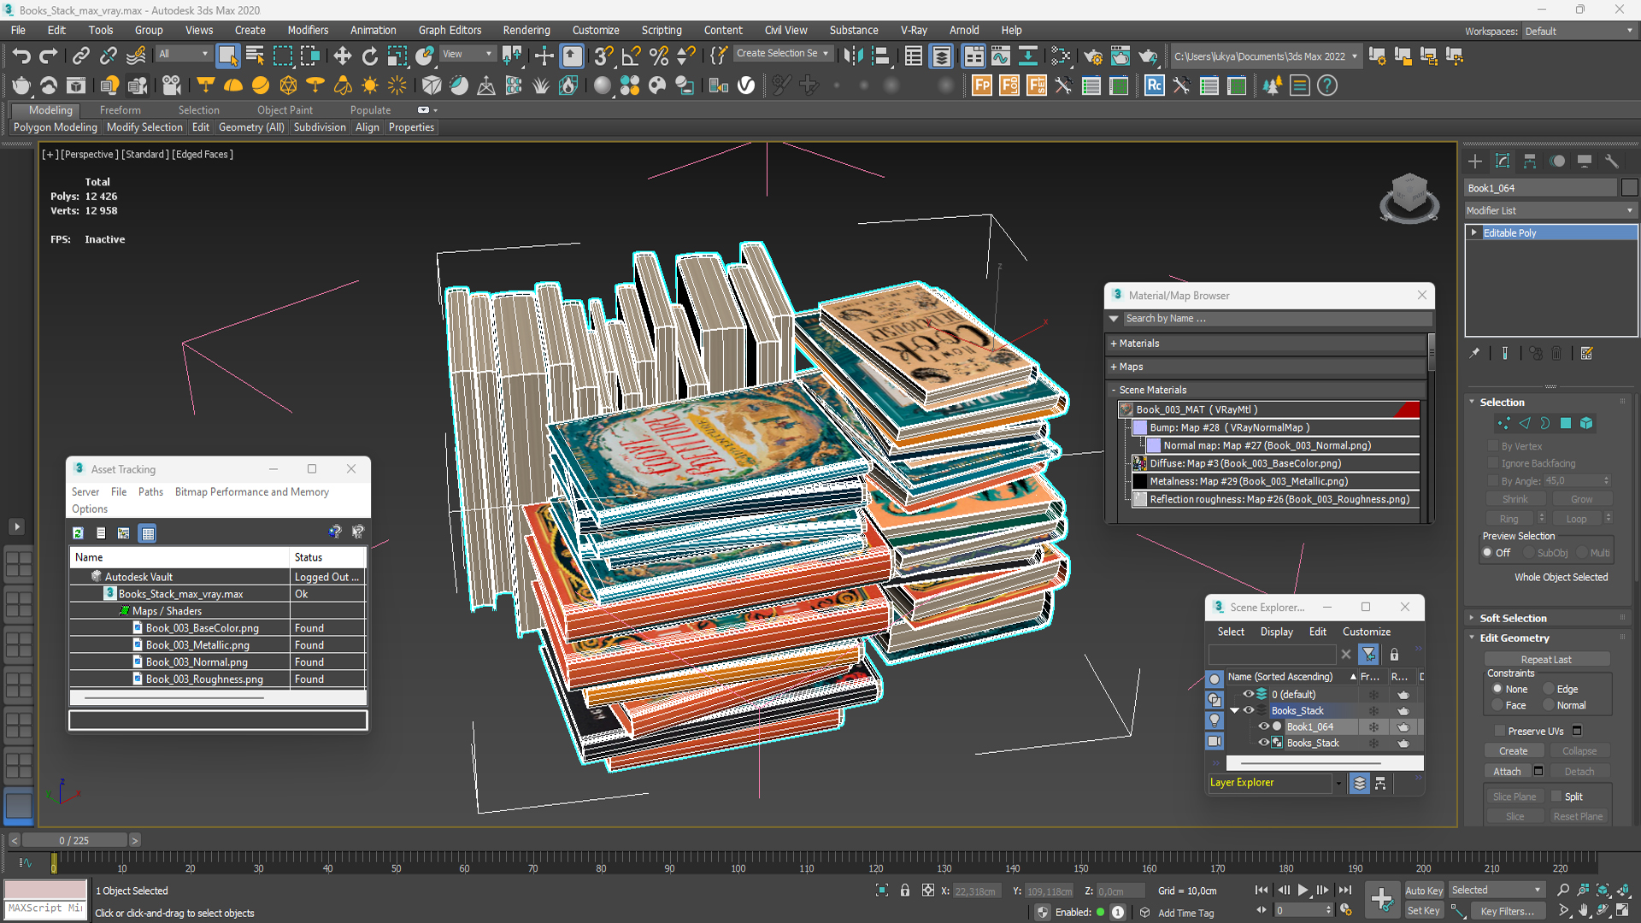Click the Mirror tool icon

tap(852, 56)
